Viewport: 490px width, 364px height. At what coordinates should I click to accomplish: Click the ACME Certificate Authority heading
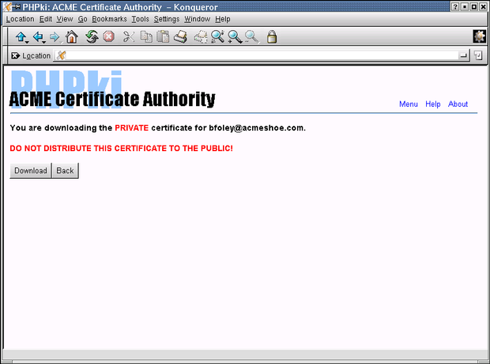pyautogui.click(x=112, y=99)
